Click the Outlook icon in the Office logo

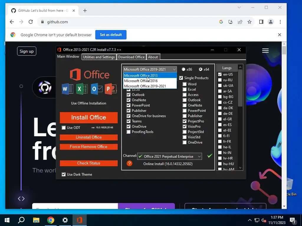click(x=96, y=89)
